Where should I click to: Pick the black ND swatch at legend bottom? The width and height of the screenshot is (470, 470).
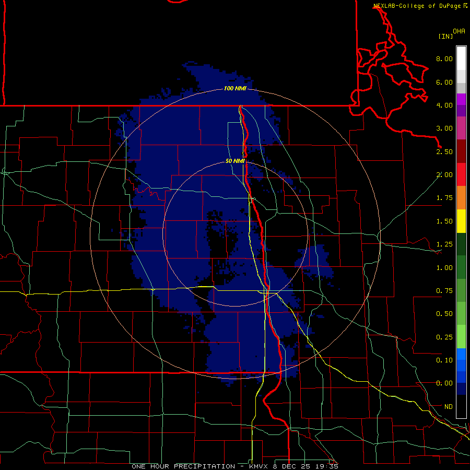461,406
